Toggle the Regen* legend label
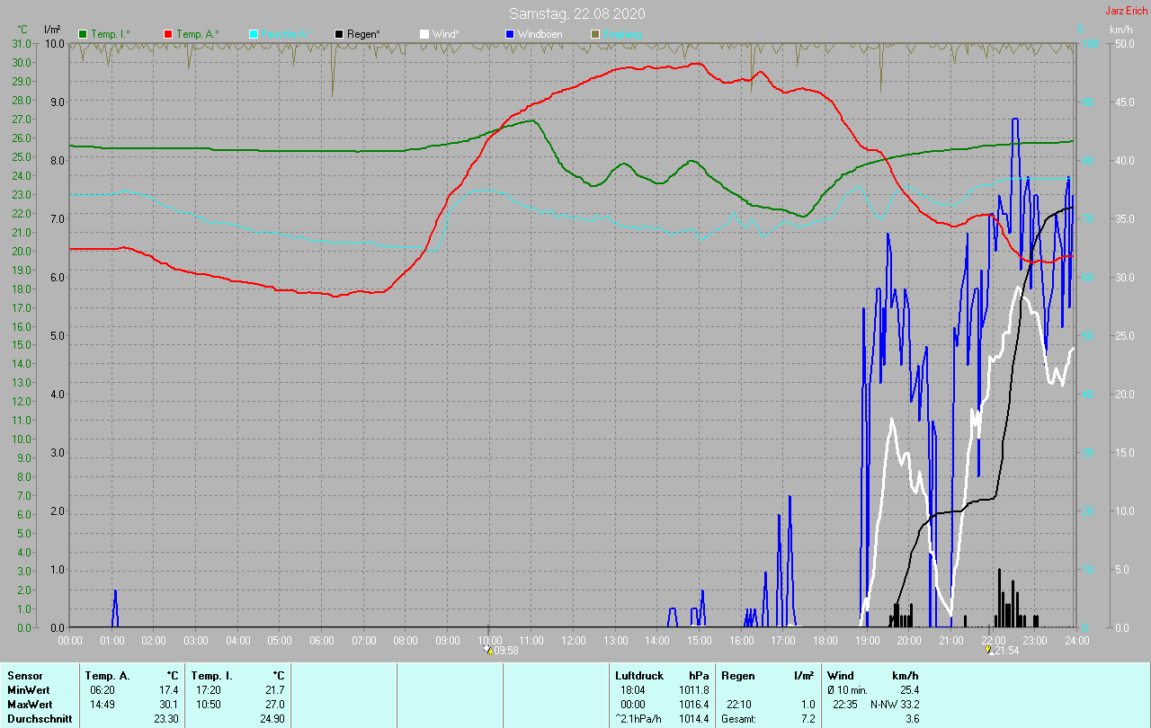Image resolution: width=1151 pixels, height=728 pixels. click(363, 34)
